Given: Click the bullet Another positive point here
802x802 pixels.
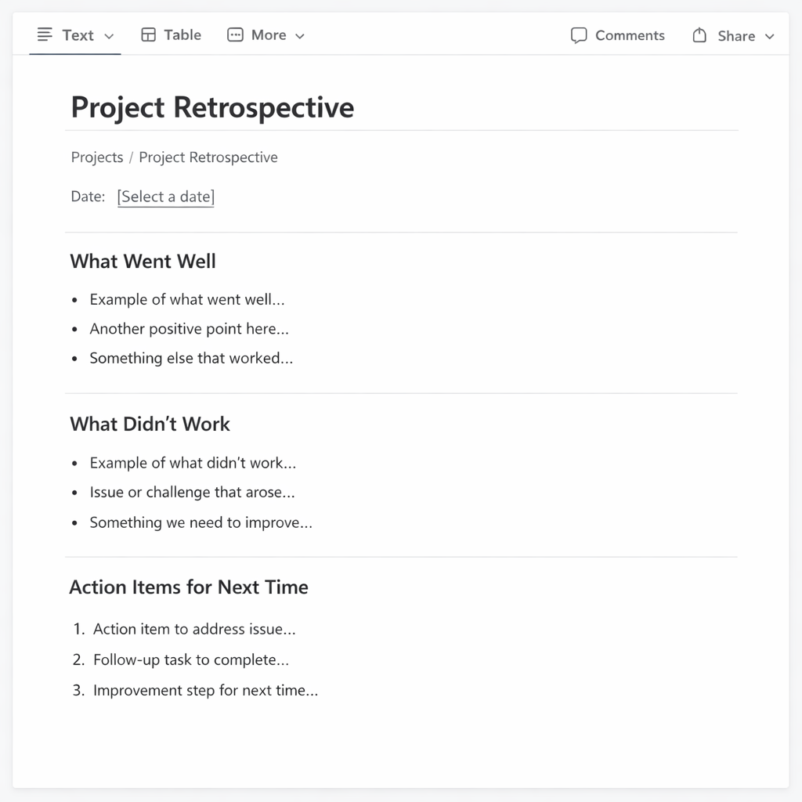Looking at the screenshot, I should [x=189, y=329].
